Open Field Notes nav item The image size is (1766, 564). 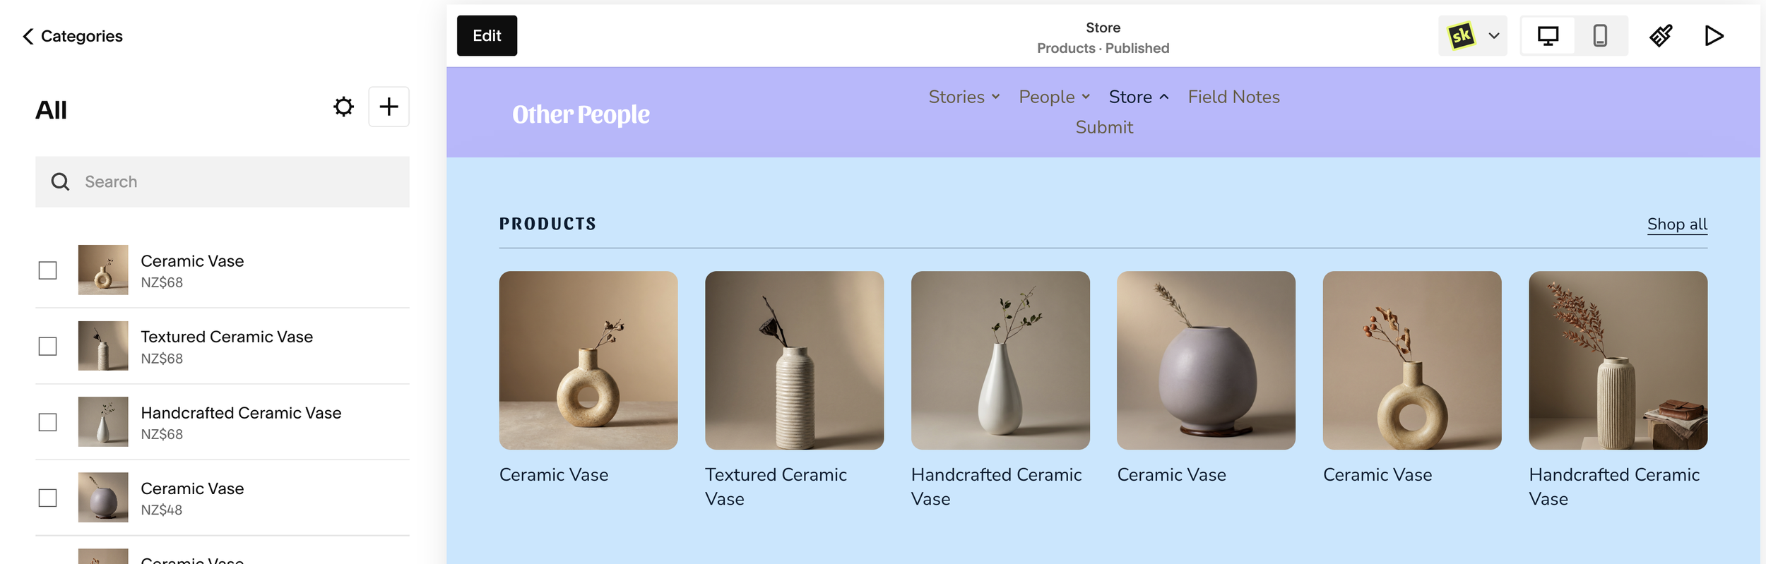[1233, 97]
